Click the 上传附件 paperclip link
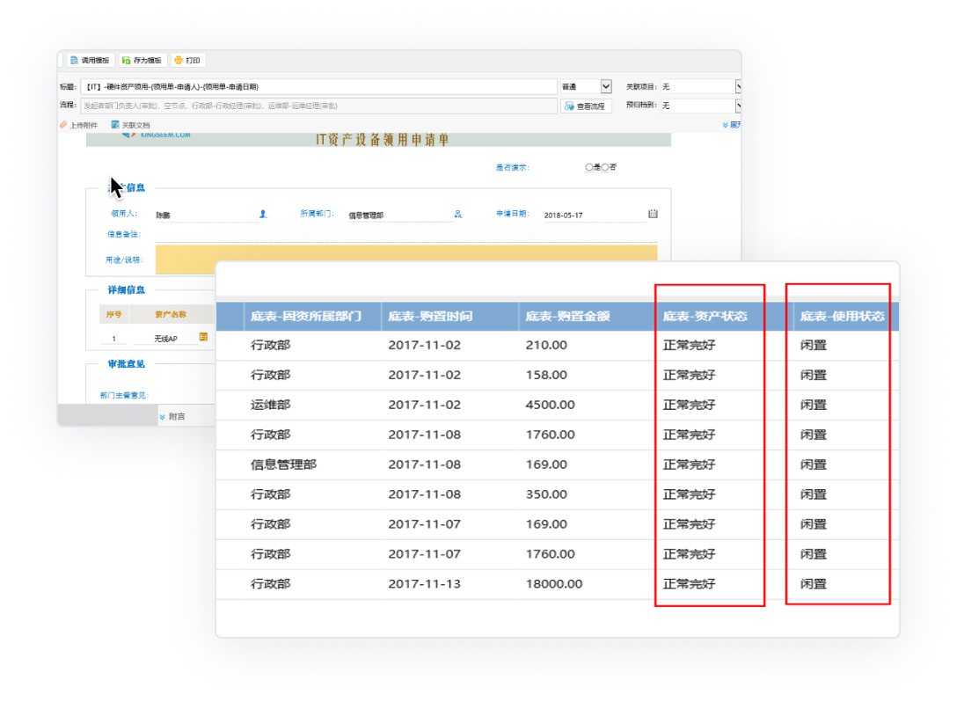957x702 pixels. tap(79, 125)
